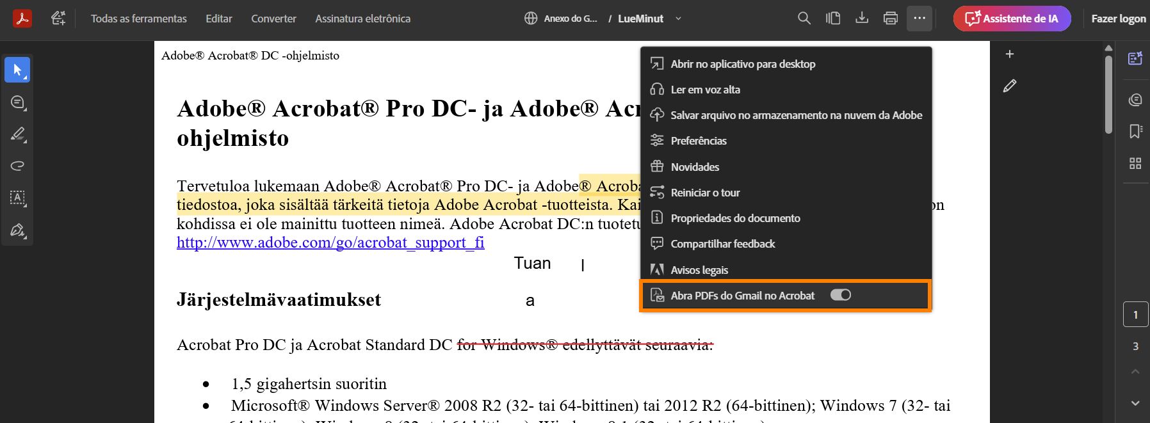This screenshot has height=423, width=1150.
Task: Expand the LueMinut file name dropdown
Action: 678,19
